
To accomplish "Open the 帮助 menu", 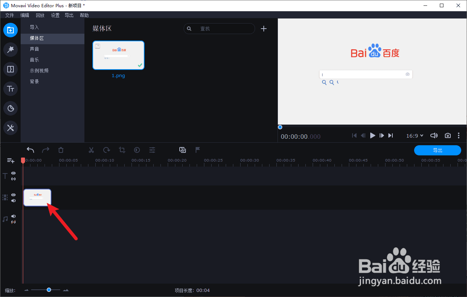I will [84, 15].
